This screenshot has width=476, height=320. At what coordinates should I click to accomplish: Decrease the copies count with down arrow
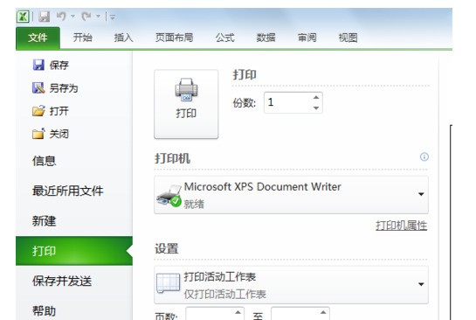[x=316, y=108]
